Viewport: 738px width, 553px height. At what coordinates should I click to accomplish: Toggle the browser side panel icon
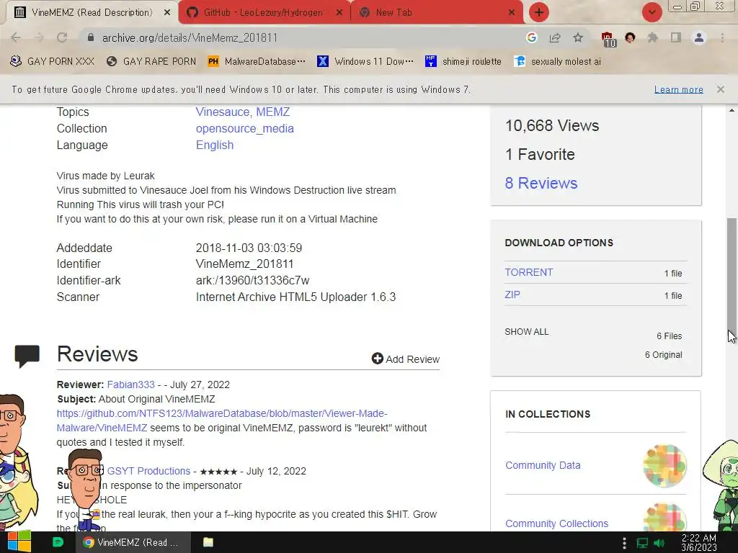tap(676, 37)
